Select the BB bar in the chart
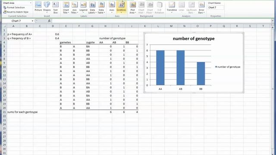Viewport: 276px width, 155px height. click(201, 74)
